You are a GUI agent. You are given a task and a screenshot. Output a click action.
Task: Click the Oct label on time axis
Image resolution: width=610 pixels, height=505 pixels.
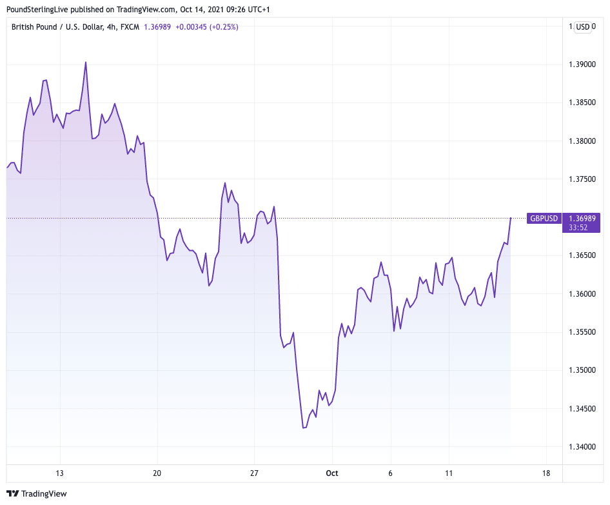point(332,473)
